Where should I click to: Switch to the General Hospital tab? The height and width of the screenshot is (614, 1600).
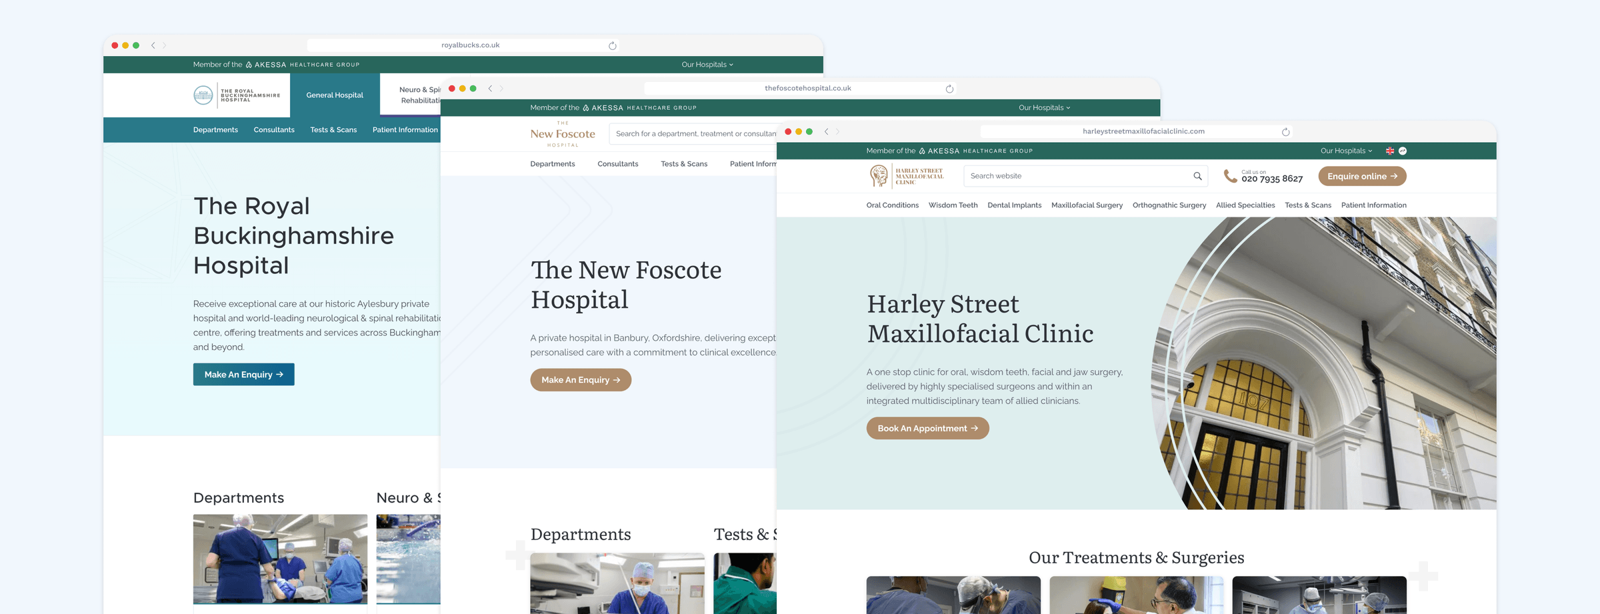click(334, 95)
